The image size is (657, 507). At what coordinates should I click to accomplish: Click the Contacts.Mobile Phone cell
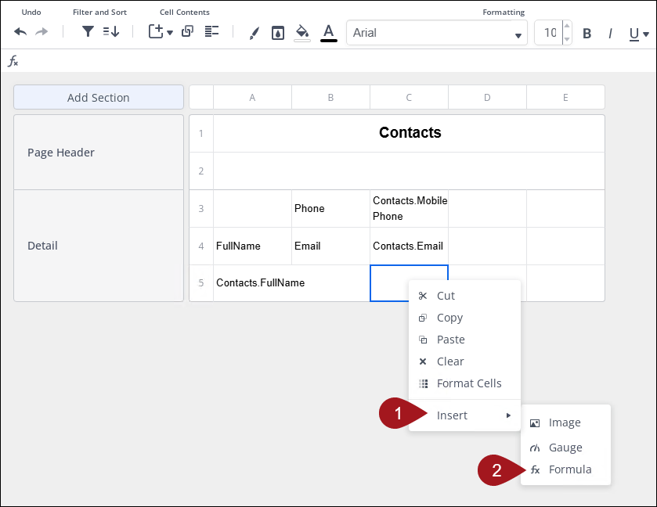409,208
